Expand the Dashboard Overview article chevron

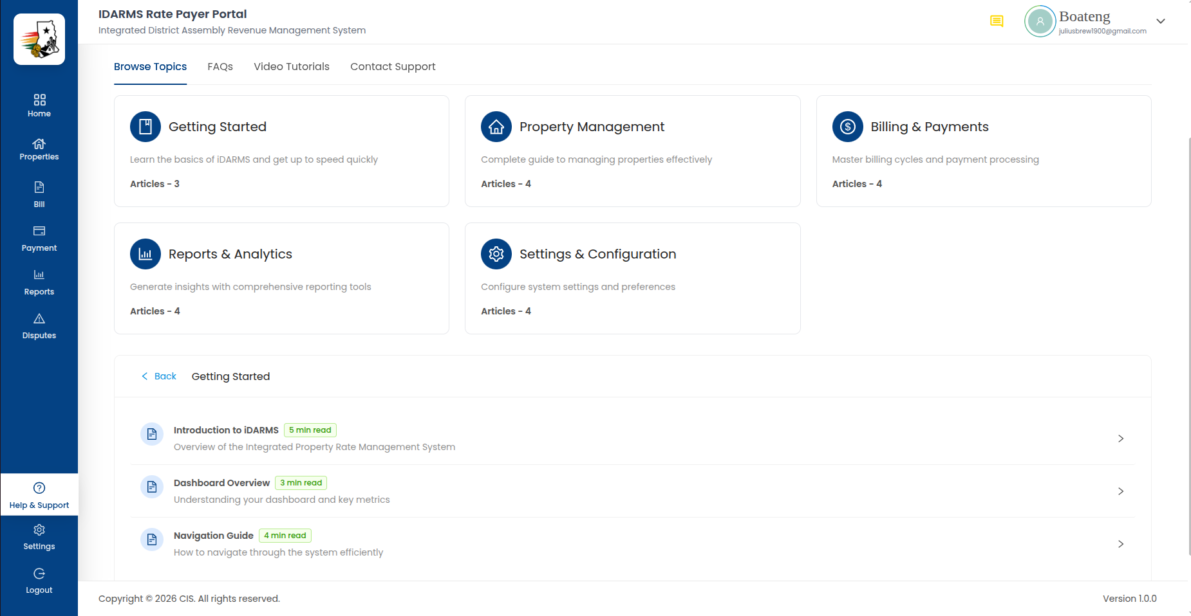pos(1121,491)
